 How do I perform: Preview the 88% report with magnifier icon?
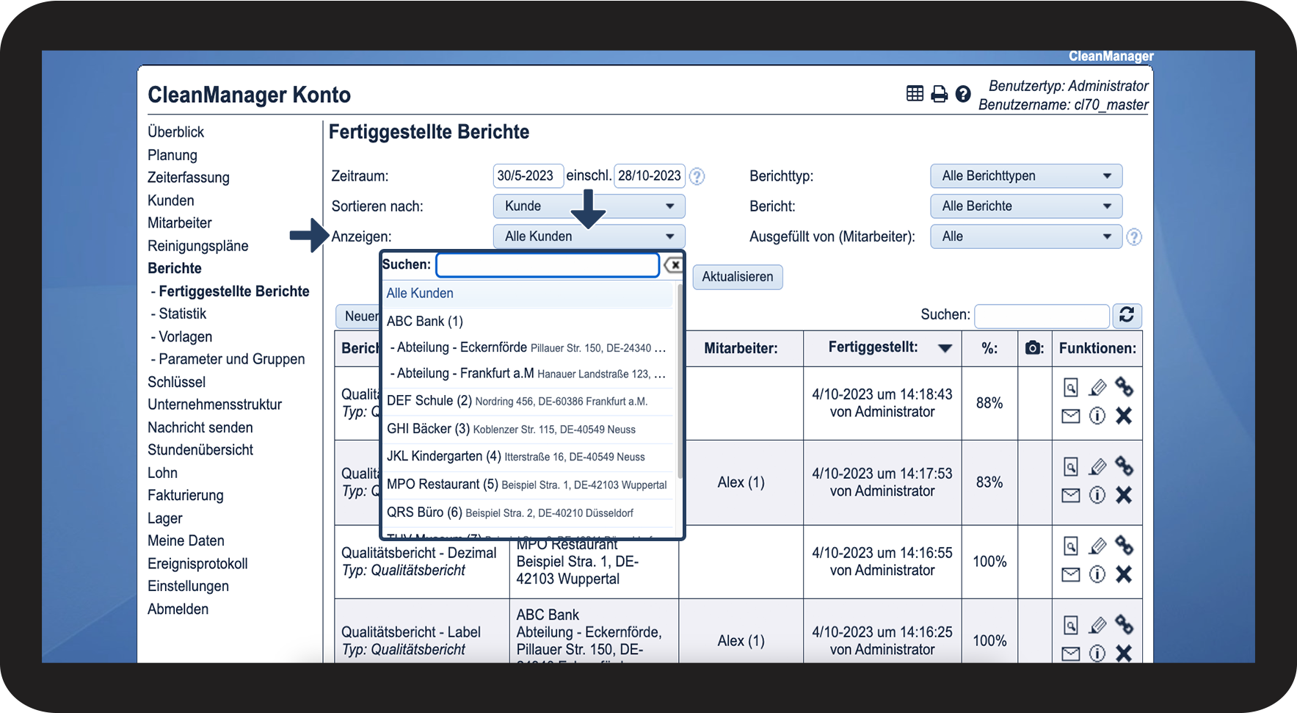click(1071, 387)
